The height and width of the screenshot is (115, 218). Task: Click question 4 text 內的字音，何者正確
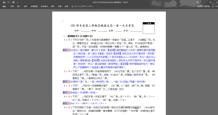coord(95,97)
